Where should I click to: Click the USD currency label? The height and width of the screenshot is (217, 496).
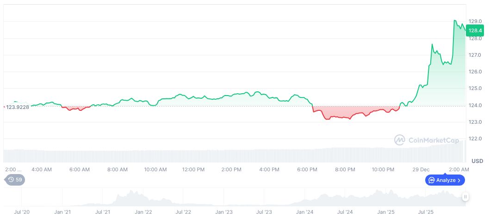[477, 161]
